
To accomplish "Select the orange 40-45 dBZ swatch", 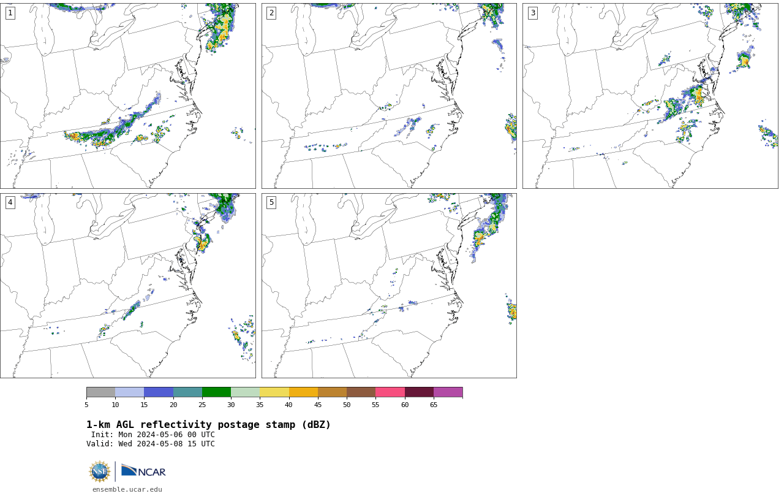I will 303,392.
